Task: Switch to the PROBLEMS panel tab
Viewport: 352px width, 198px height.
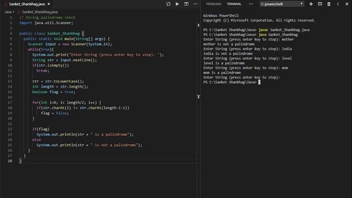Action: coord(213,4)
